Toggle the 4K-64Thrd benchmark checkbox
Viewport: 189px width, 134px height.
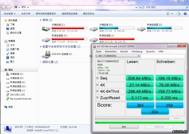click(97, 91)
